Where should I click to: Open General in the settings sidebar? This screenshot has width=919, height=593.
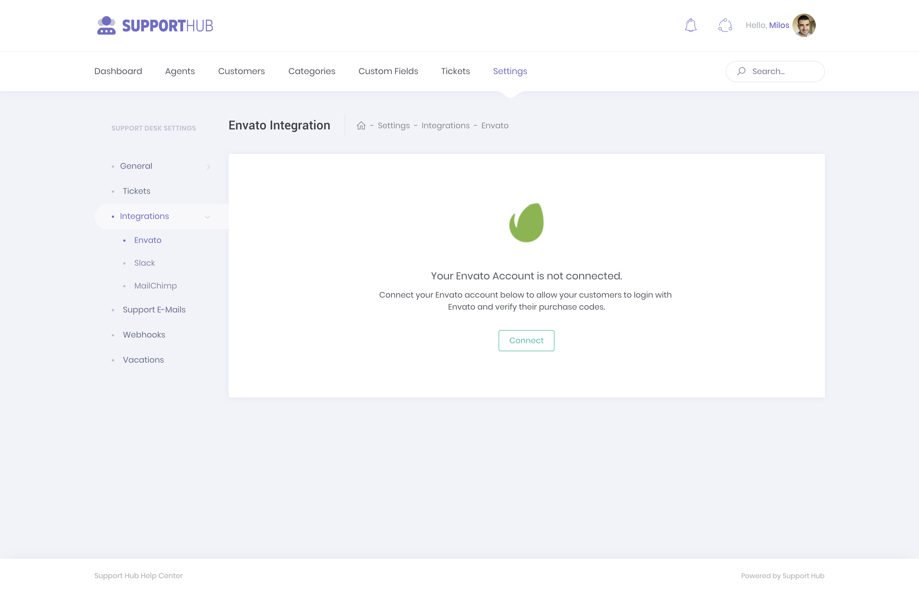(x=136, y=166)
